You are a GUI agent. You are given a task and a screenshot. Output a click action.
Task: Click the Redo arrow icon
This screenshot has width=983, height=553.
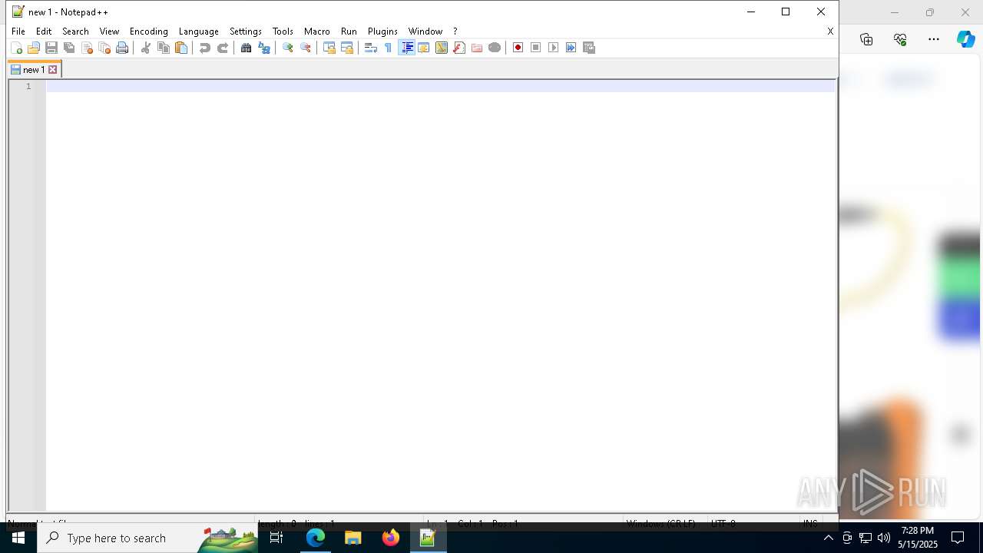[223, 48]
